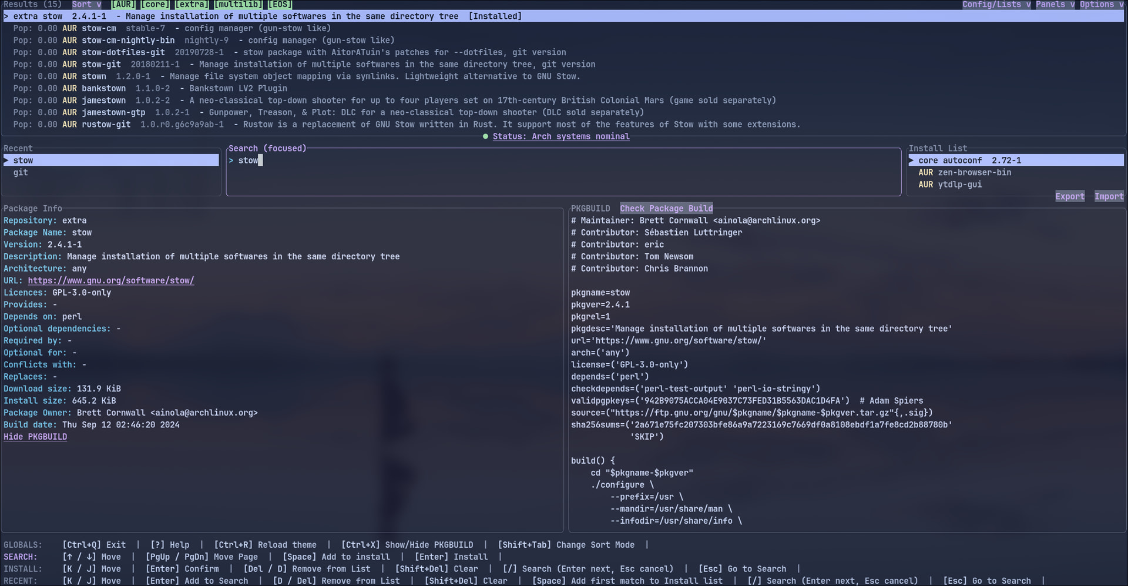
Task: Click Check Package Build button
Action: click(x=666, y=209)
